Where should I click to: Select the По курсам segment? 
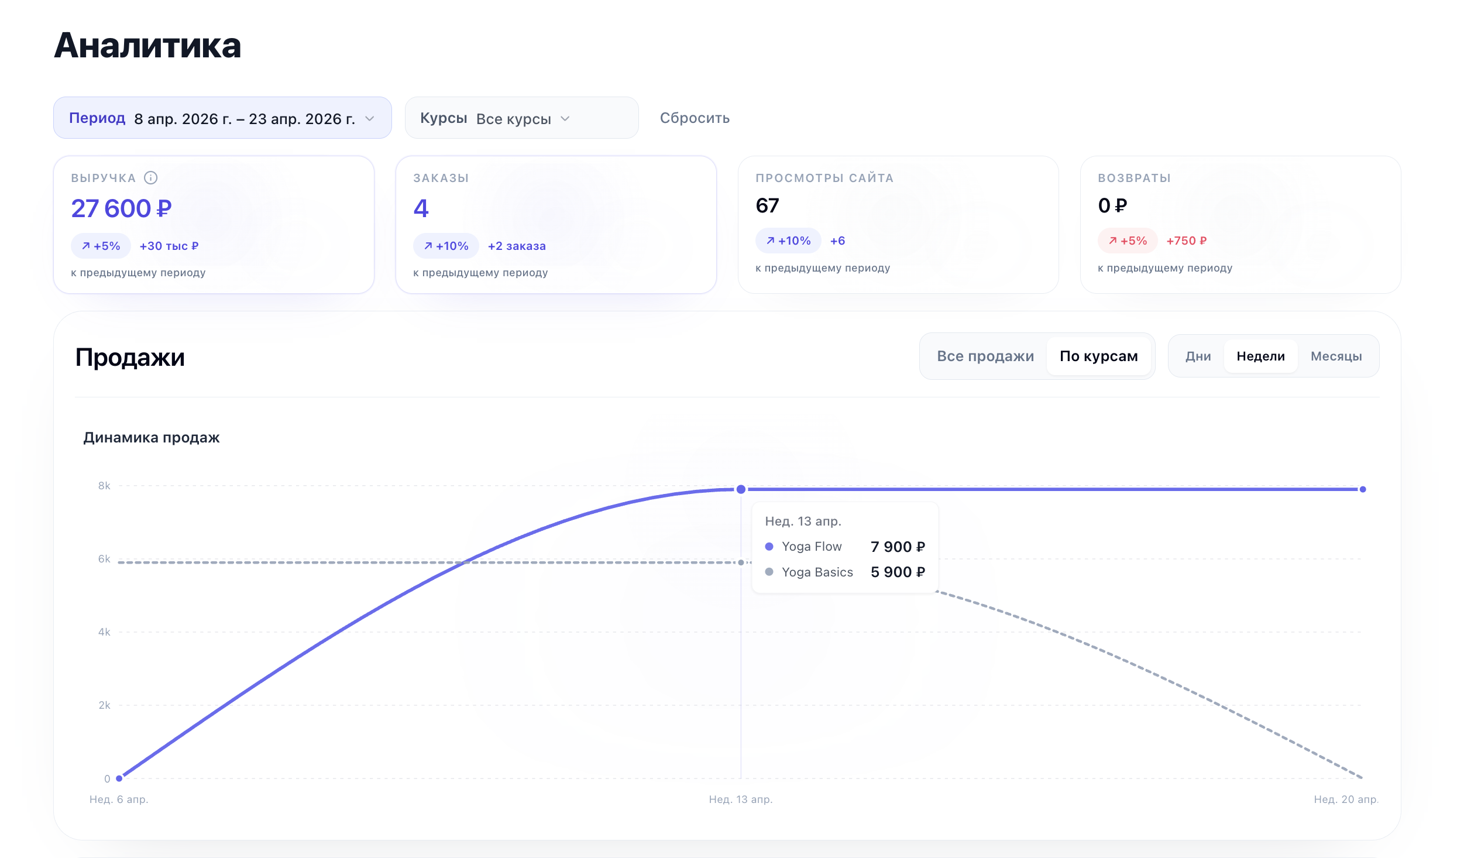pos(1099,356)
